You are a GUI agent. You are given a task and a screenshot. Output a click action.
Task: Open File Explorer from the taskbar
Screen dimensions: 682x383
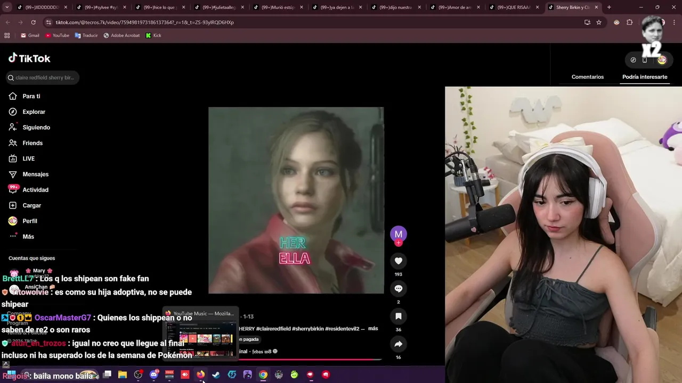coord(123,374)
